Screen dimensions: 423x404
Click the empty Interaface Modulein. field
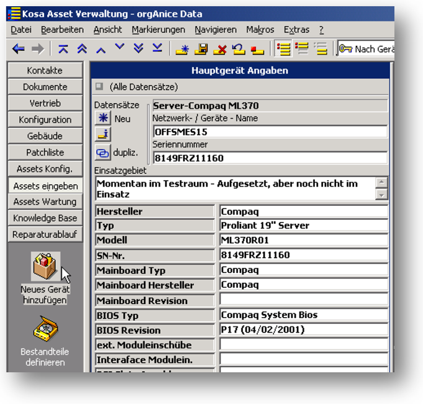(x=304, y=359)
